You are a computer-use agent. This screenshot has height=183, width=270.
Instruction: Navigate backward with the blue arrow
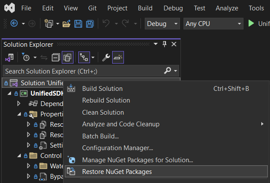pos(14,23)
